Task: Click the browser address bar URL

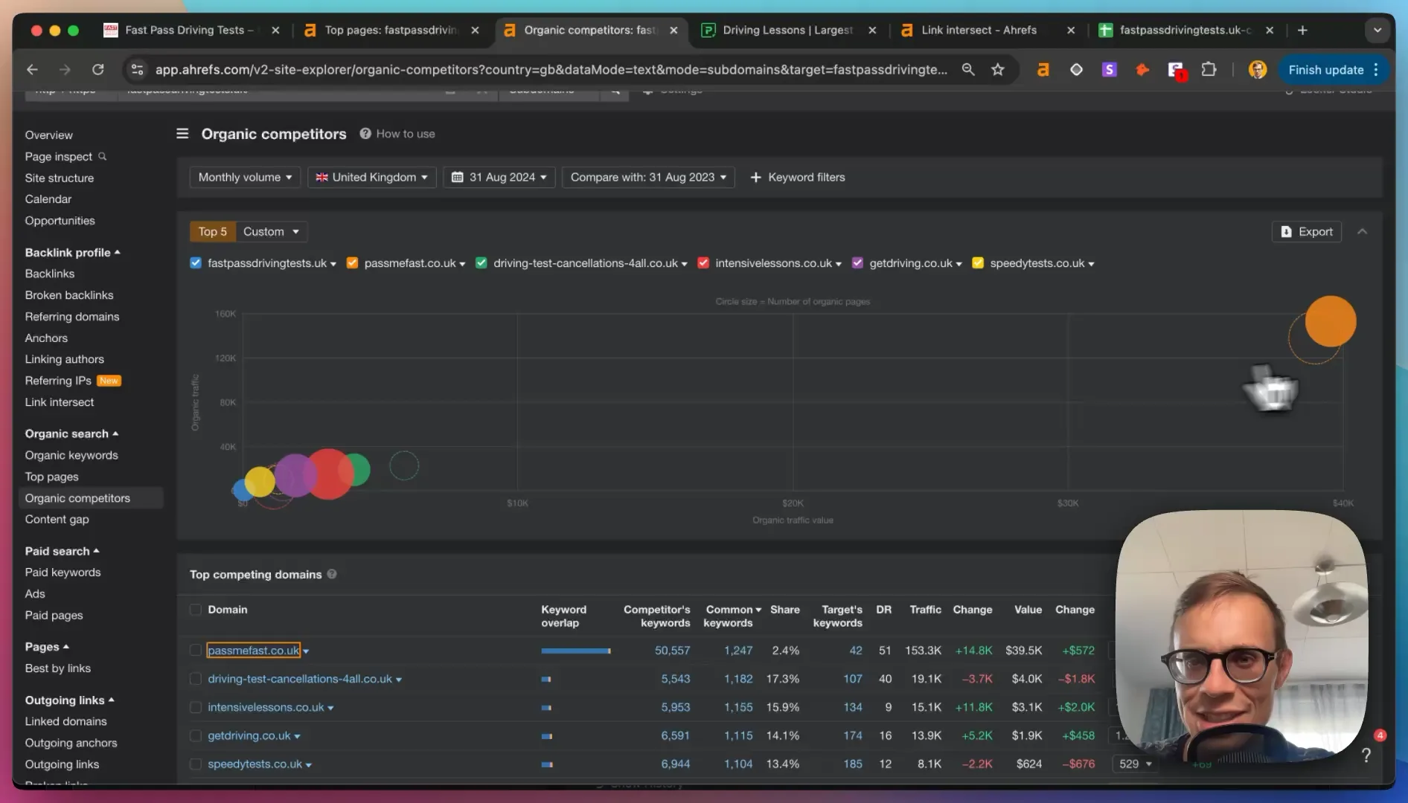Action: (x=551, y=69)
